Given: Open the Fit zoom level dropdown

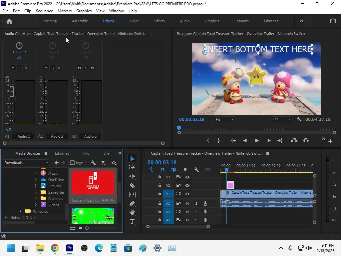Looking at the screenshot, I should (224, 119).
